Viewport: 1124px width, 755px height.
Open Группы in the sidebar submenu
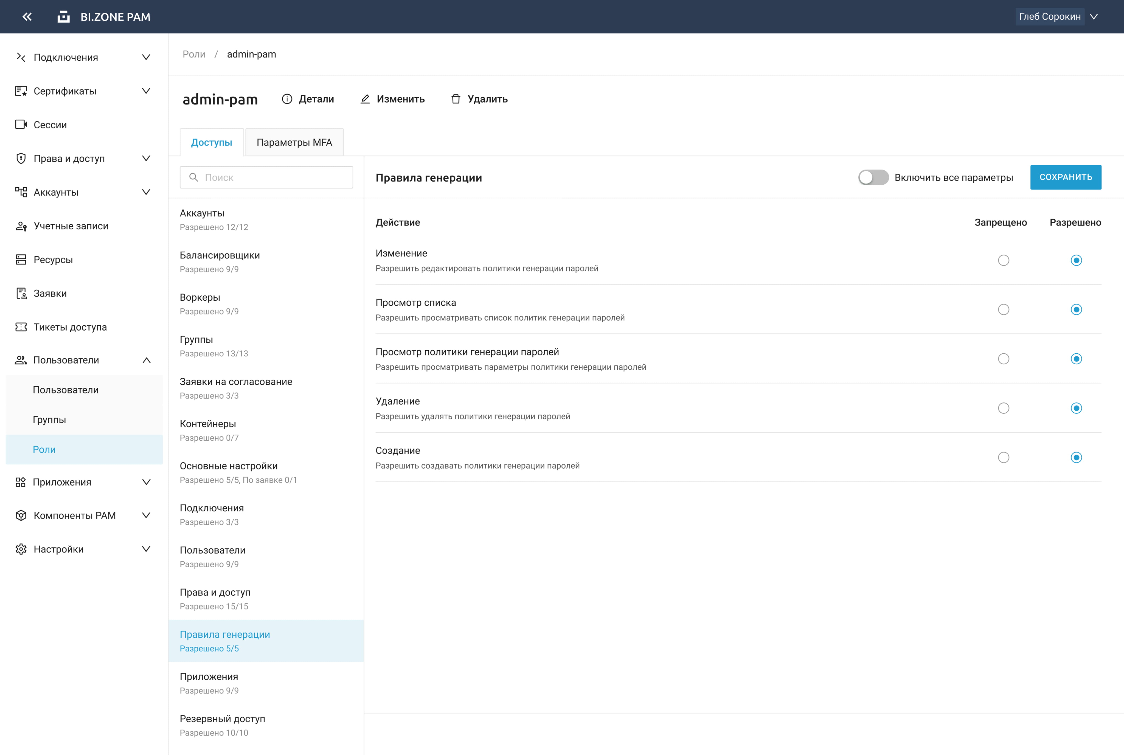(50, 420)
